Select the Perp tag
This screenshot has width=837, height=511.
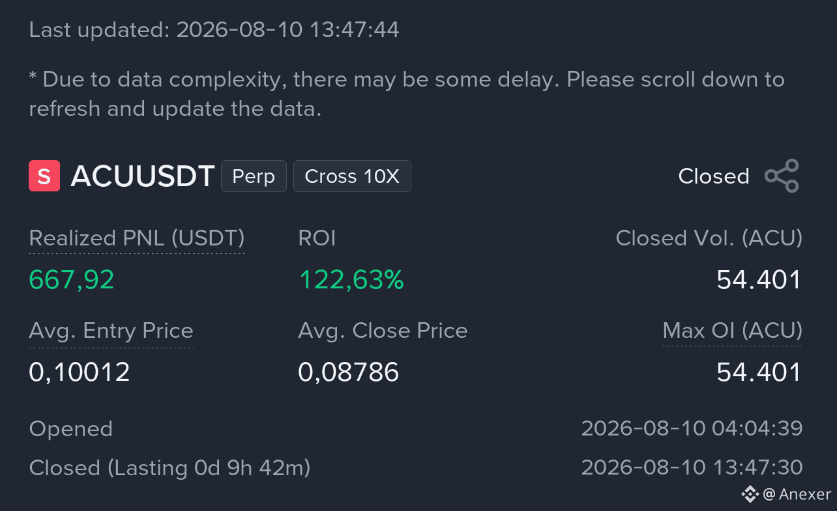(254, 176)
